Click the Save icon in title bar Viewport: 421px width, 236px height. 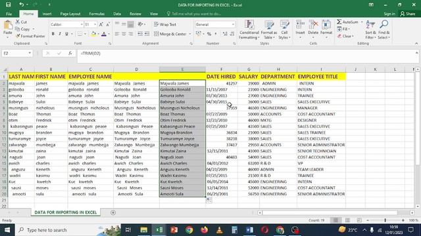[8, 5]
